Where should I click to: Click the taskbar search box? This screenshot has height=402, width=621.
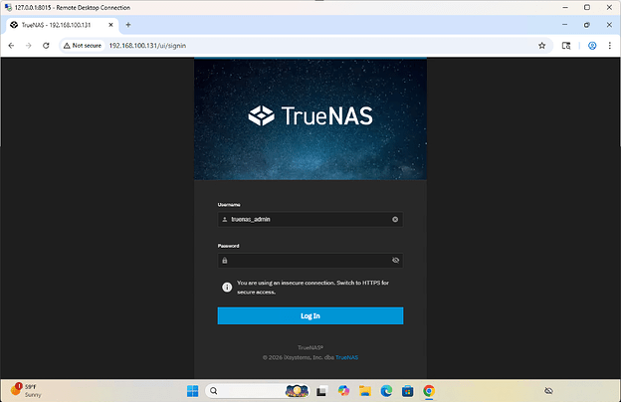pos(257,391)
